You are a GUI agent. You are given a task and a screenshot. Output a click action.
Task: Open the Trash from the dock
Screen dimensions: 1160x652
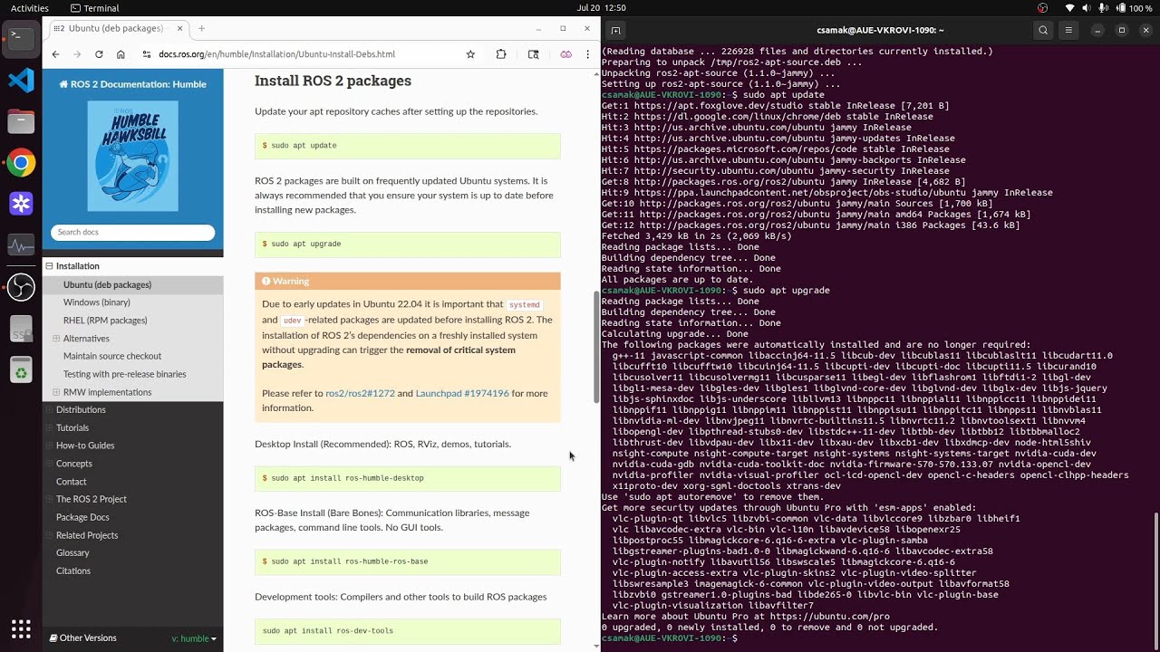point(21,370)
